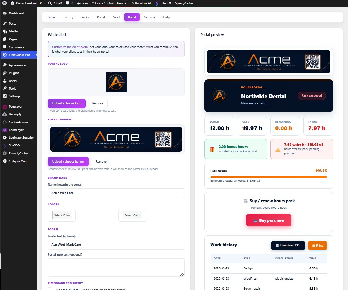Screen dimensions: 348x290
Task: Open the second Select Color picker
Action: 133,215
